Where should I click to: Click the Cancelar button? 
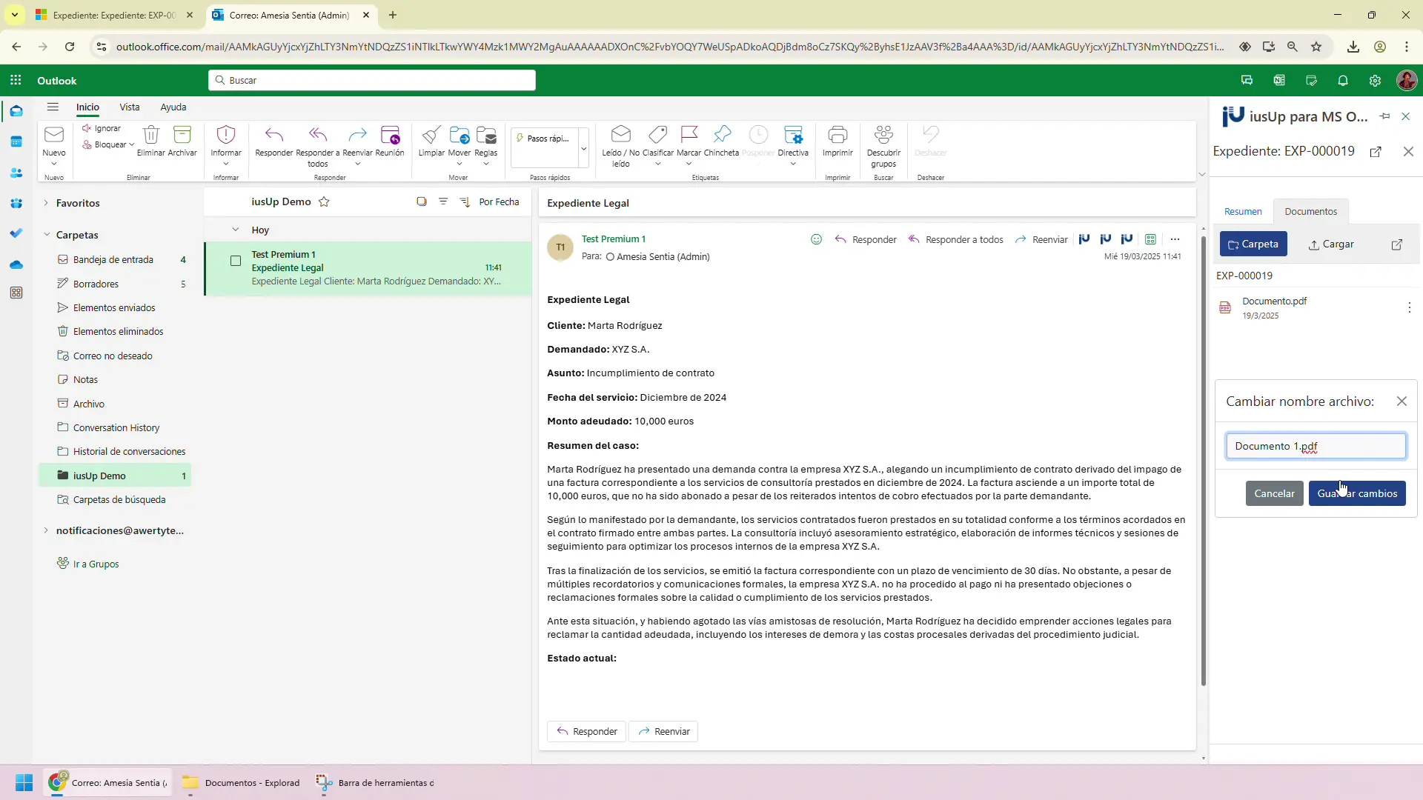pos(1274,493)
